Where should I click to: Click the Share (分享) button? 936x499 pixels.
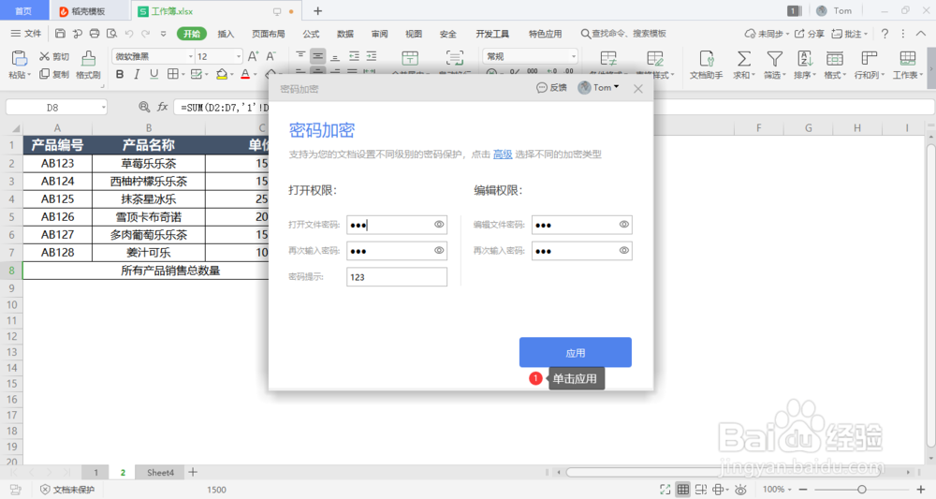coord(809,34)
